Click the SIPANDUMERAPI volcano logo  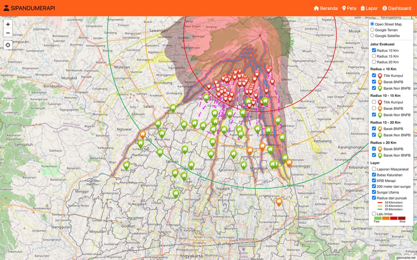[x=6, y=8]
